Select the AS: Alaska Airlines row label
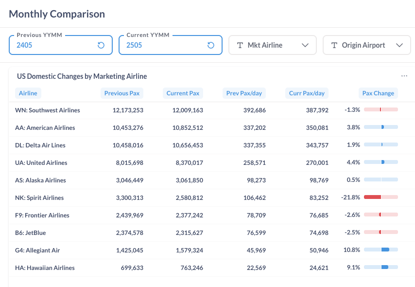415x287 pixels. tap(40, 180)
